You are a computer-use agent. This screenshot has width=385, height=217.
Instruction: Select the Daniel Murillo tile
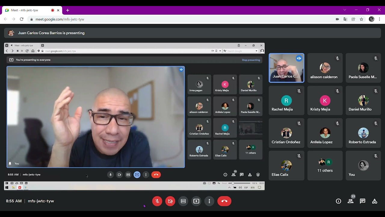point(363,100)
